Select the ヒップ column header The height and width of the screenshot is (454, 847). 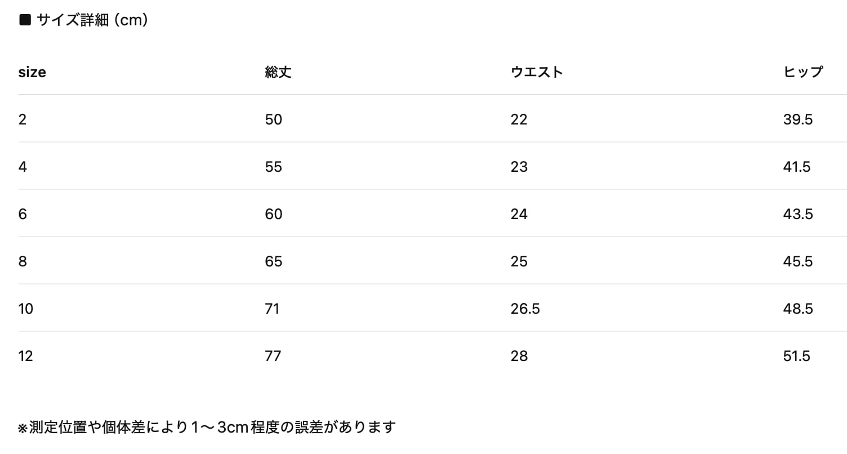pos(803,72)
